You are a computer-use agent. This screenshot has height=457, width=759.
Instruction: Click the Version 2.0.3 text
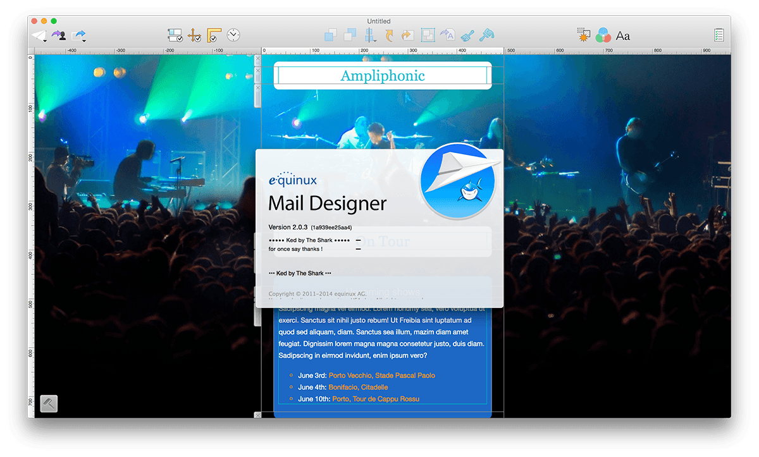tap(288, 227)
